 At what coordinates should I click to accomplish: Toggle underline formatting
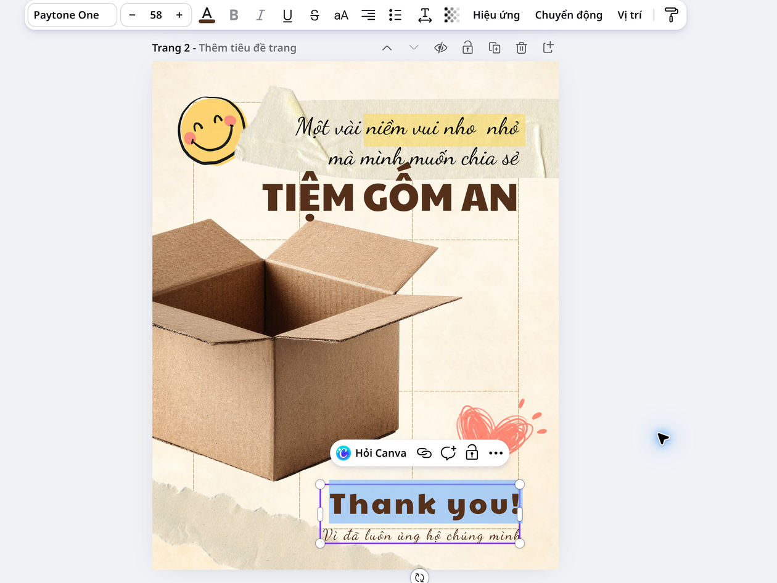tap(287, 15)
